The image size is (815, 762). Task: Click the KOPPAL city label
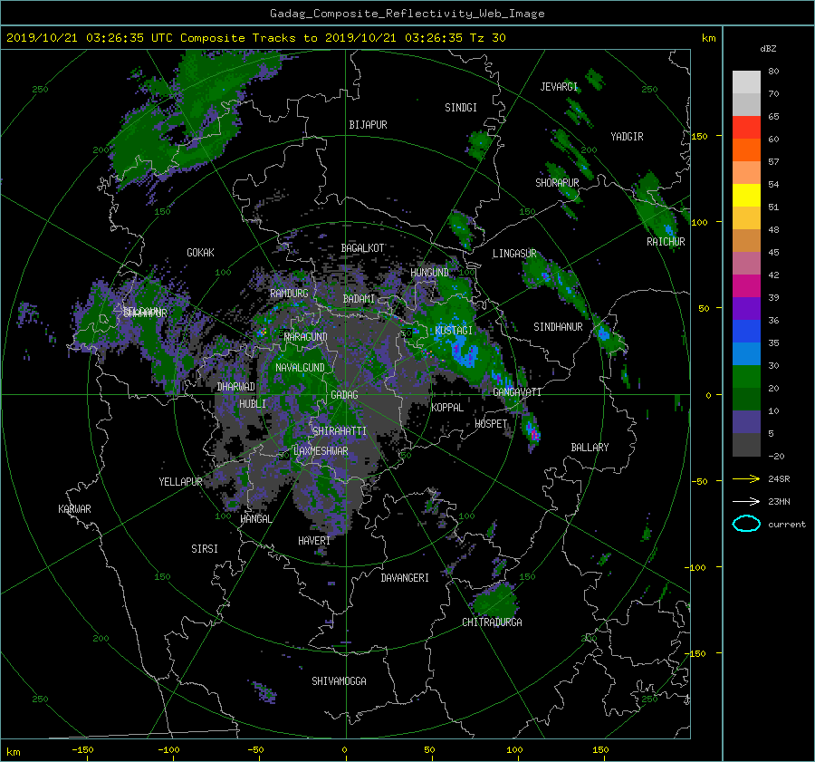pyautogui.click(x=447, y=408)
